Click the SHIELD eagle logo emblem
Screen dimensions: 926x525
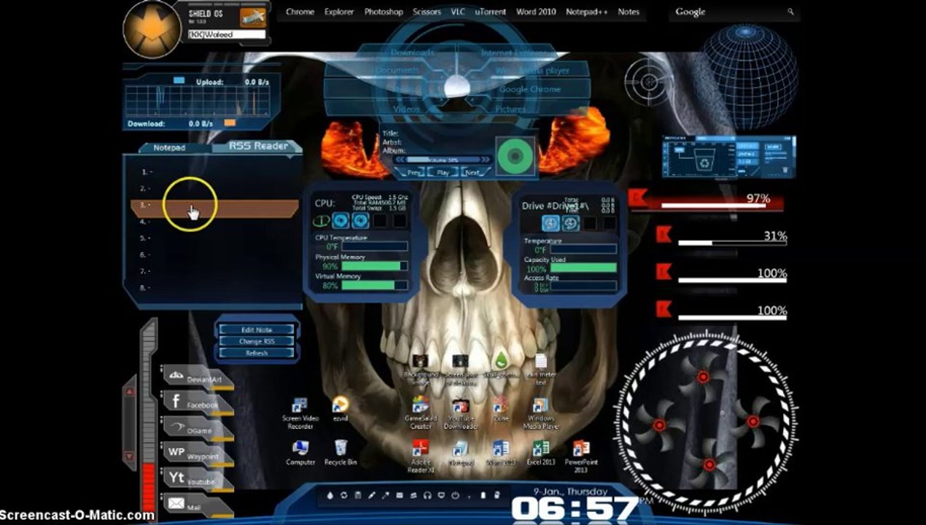(x=152, y=30)
